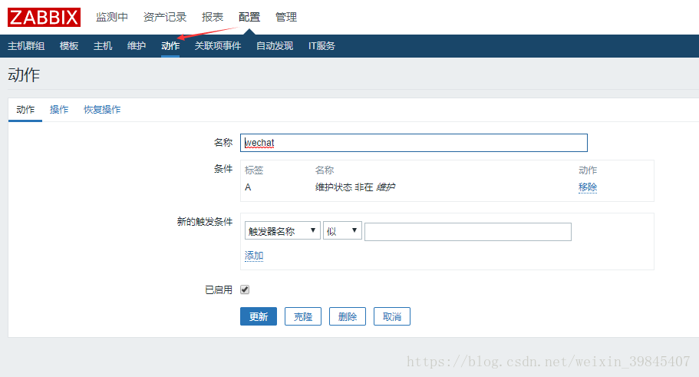Click the 标签 column header
Screen dimensions: 699x377
coord(254,170)
